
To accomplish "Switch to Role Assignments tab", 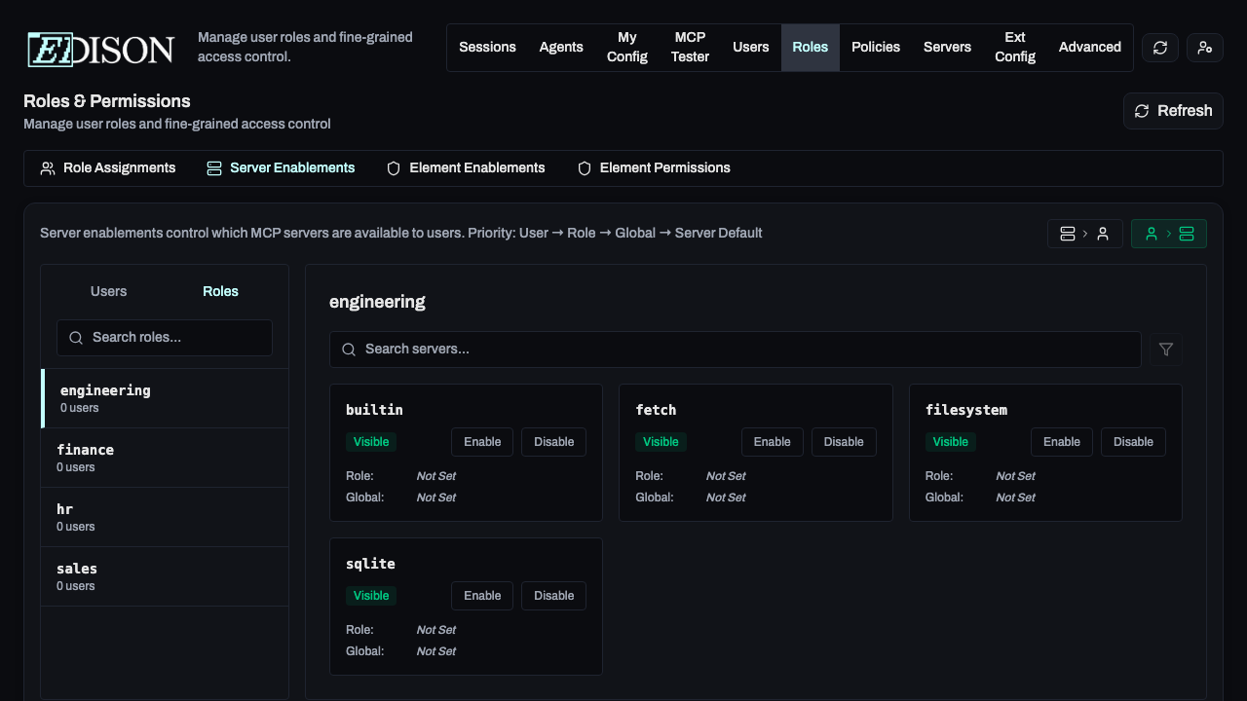I will pos(108,168).
